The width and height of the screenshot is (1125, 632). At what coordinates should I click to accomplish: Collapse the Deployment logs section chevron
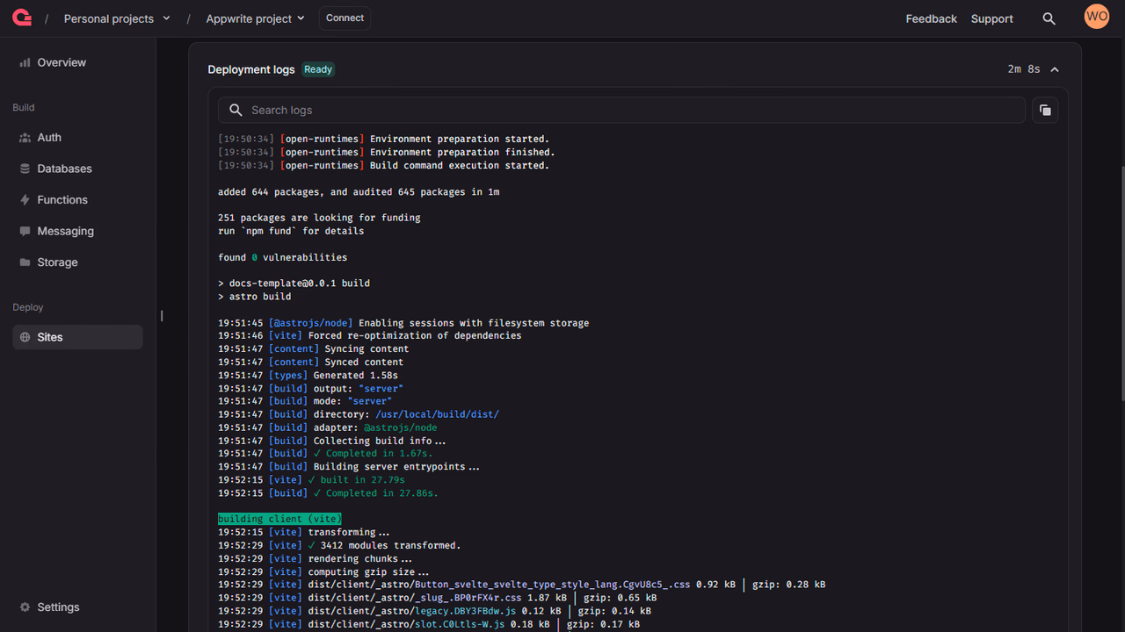[1055, 69]
